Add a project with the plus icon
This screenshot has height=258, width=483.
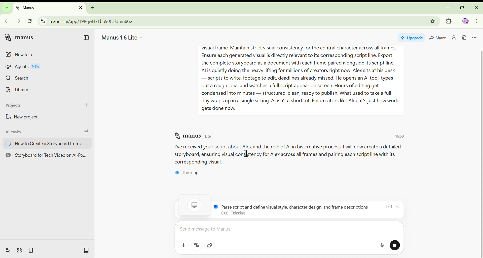coord(86,105)
